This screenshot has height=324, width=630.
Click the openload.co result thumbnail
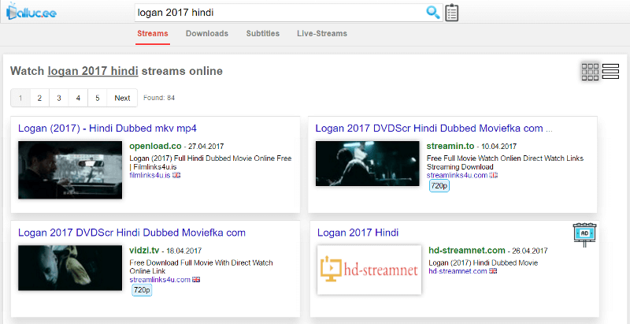coord(70,169)
